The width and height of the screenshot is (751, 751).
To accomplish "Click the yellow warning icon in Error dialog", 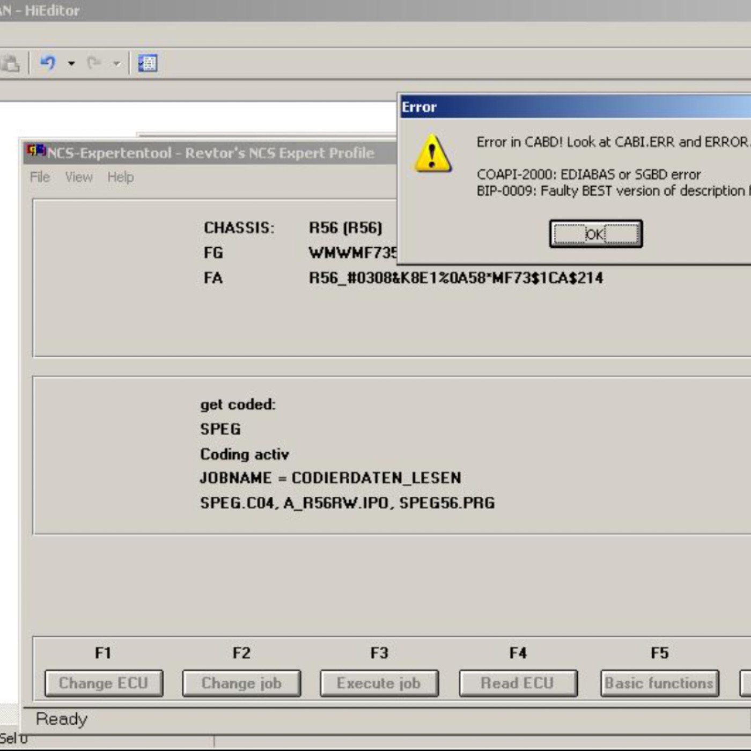I will point(432,154).
